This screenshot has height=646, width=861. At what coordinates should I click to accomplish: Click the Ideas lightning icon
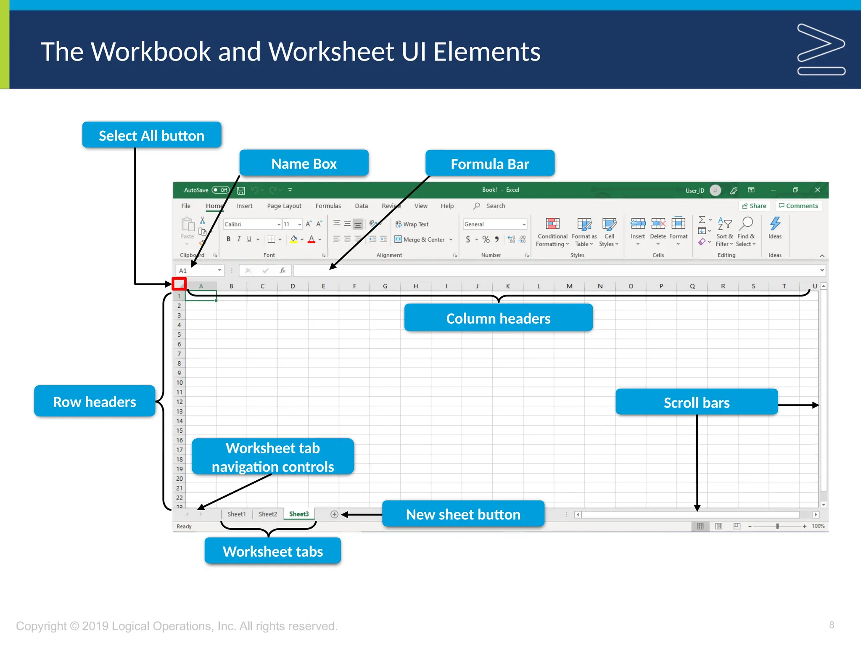(775, 223)
